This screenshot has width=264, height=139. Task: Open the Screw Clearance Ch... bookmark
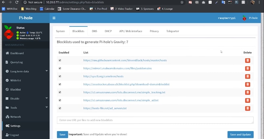(72, 9)
